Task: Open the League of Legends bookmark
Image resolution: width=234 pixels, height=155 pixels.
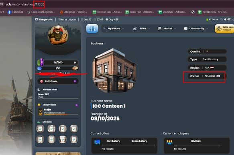Action: (41, 12)
